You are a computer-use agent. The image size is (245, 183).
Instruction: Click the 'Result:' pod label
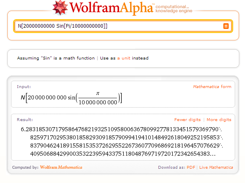(25, 120)
